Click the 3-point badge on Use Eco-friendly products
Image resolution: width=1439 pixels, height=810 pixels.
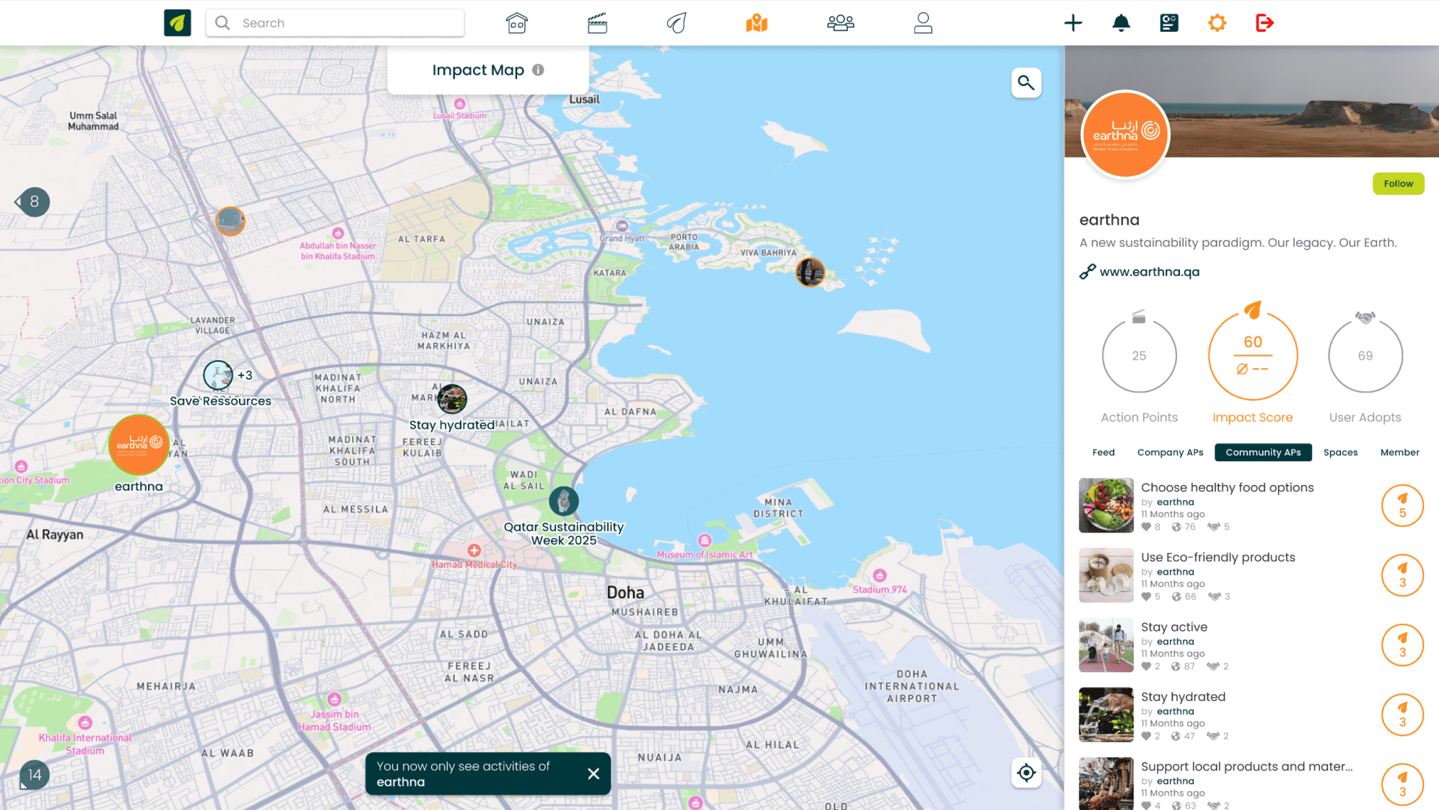point(1402,576)
